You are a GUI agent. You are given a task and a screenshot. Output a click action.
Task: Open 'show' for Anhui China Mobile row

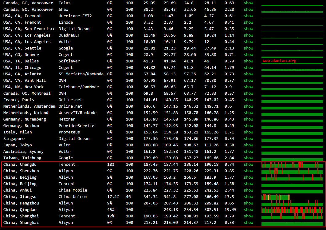click(x=248, y=190)
